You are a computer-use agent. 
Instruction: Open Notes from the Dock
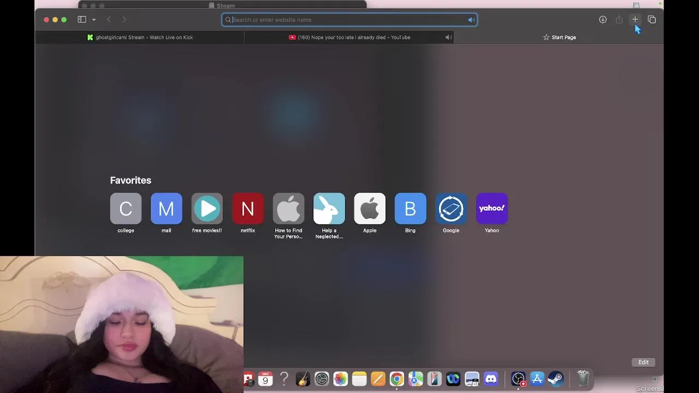[359, 378]
